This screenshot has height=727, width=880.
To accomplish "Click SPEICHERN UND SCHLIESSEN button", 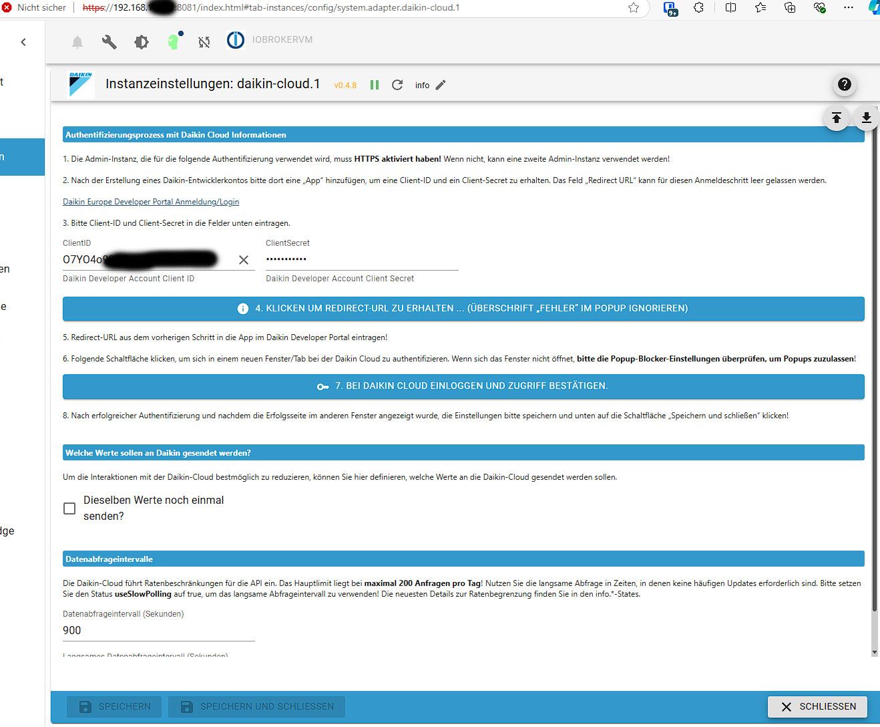I will 256,706.
